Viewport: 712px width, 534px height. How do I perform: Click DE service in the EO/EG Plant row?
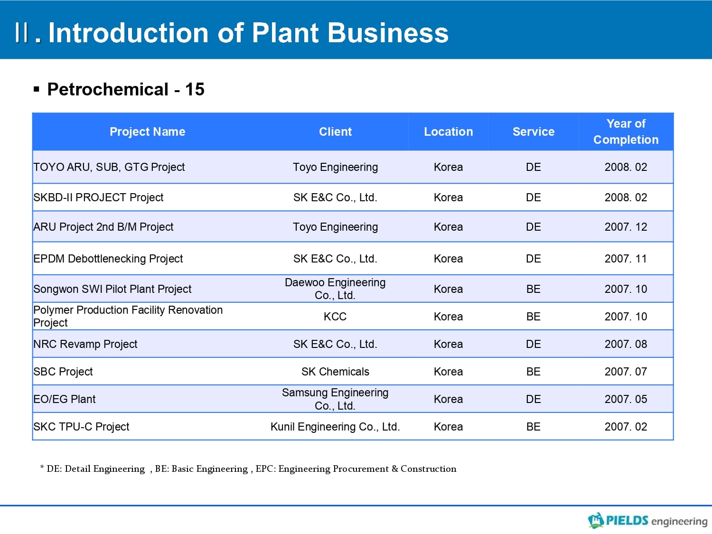(534, 399)
